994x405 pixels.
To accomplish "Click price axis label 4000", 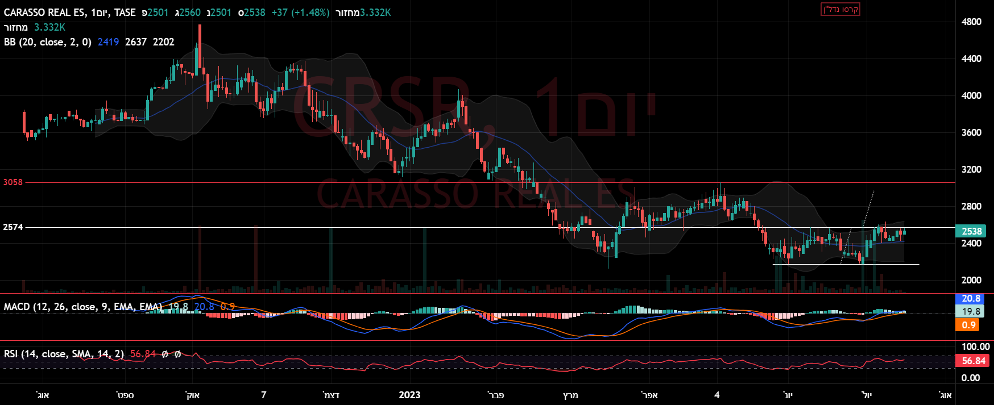I will click(971, 95).
